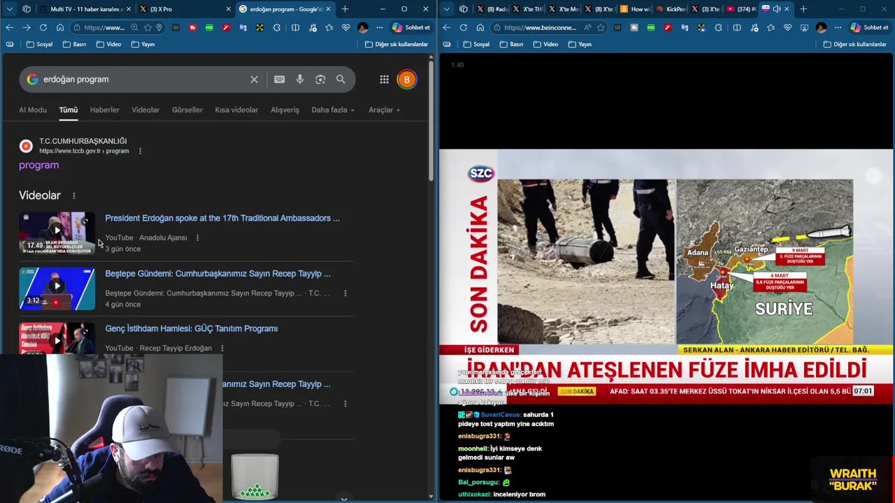This screenshot has height=503, width=895.
Task: Open options next to Videolar heading
Action: (73, 196)
